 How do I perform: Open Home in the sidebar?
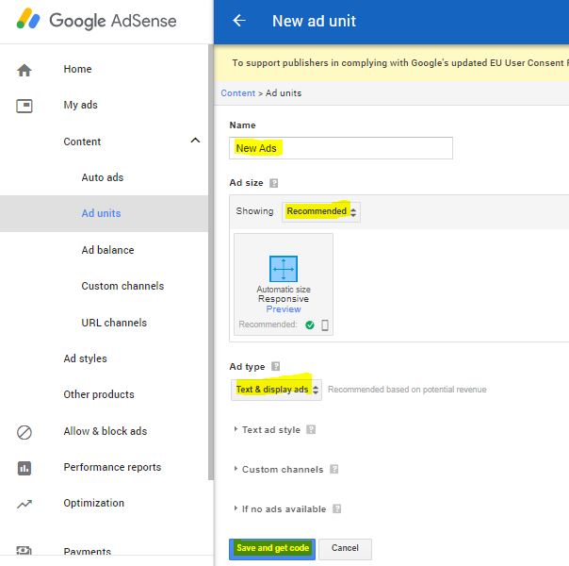(77, 69)
